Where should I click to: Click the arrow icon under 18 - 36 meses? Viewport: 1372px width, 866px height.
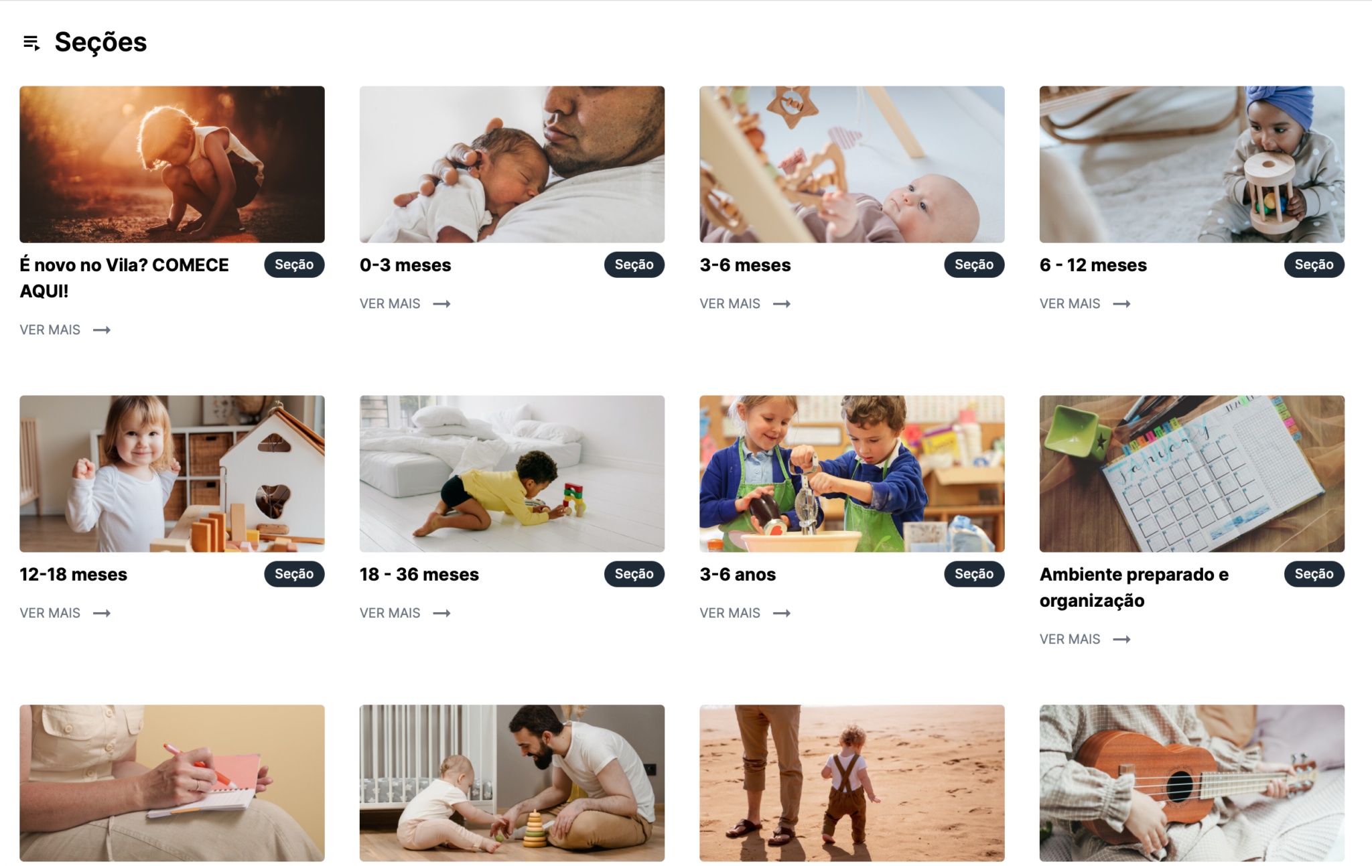coord(441,614)
